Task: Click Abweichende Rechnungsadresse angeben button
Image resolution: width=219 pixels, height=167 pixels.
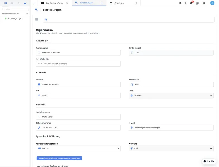Action: click(59, 158)
